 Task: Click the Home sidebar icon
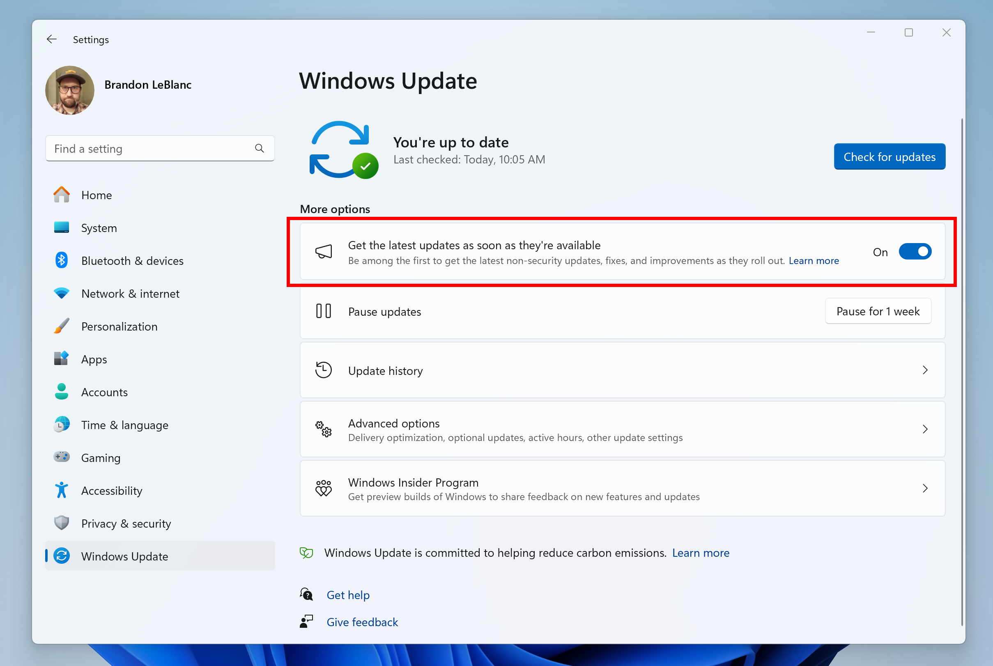(62, 195)
